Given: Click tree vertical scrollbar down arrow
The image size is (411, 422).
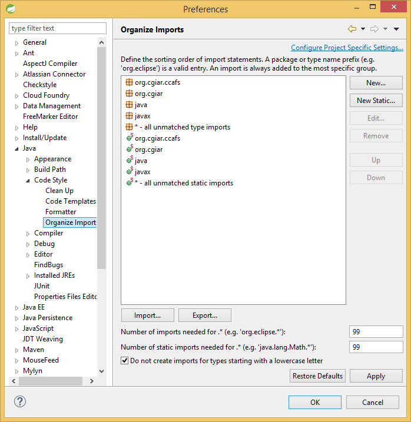Looking at the screenshot, I should click(101, 371).
